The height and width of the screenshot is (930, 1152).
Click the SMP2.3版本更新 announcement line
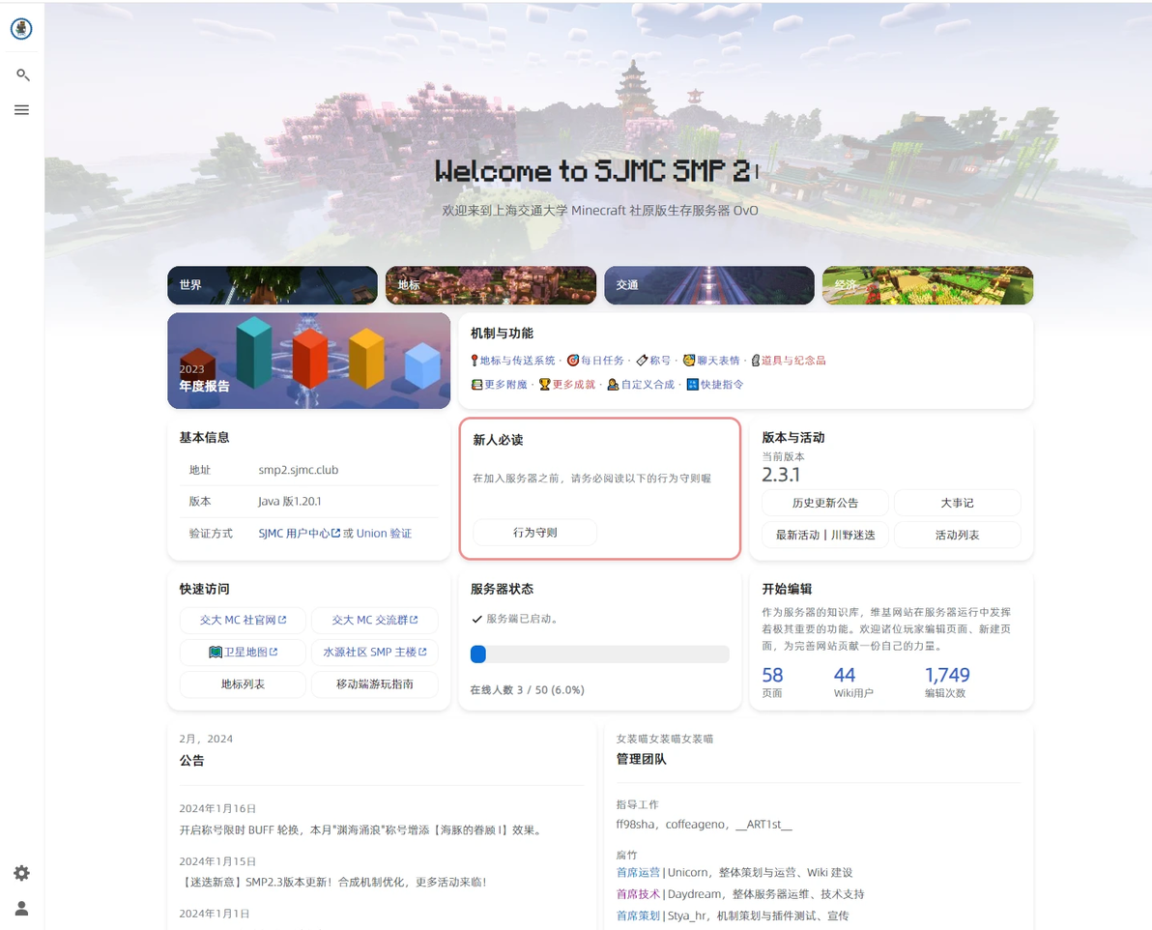pos(334,883)
